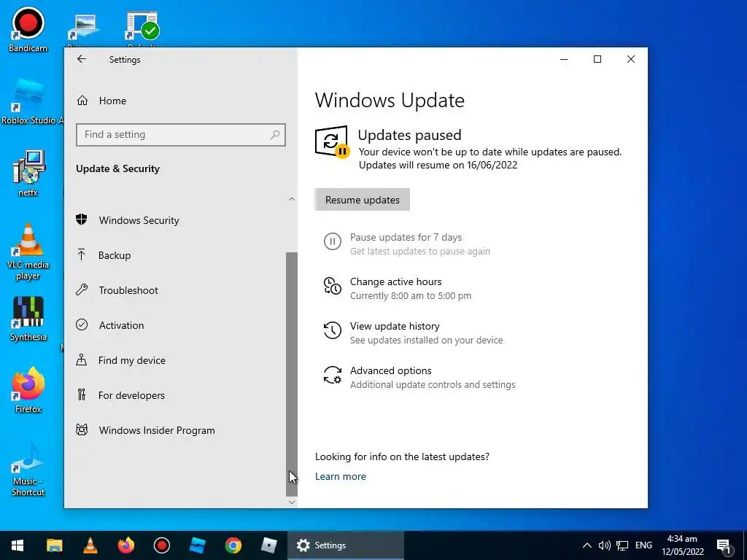Image resolution: width=747 pixels, height=560 pixels.
Task: Open the Start menu
Action: pyautogui.click(x=18, y=545)
